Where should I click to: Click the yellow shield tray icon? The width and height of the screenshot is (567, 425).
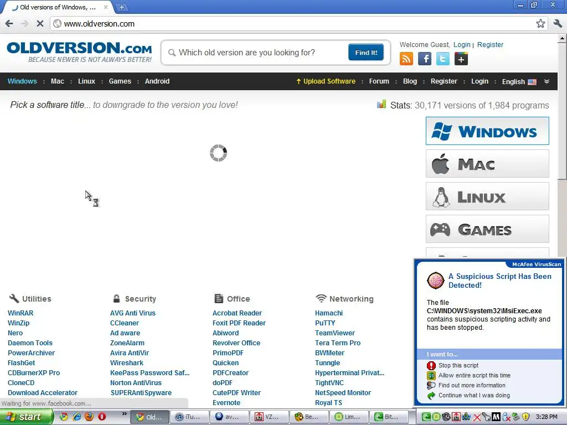coord(526,417)
